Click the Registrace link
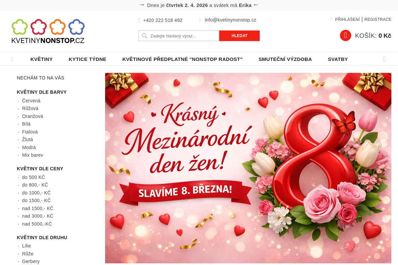 [x=378, y=20]
